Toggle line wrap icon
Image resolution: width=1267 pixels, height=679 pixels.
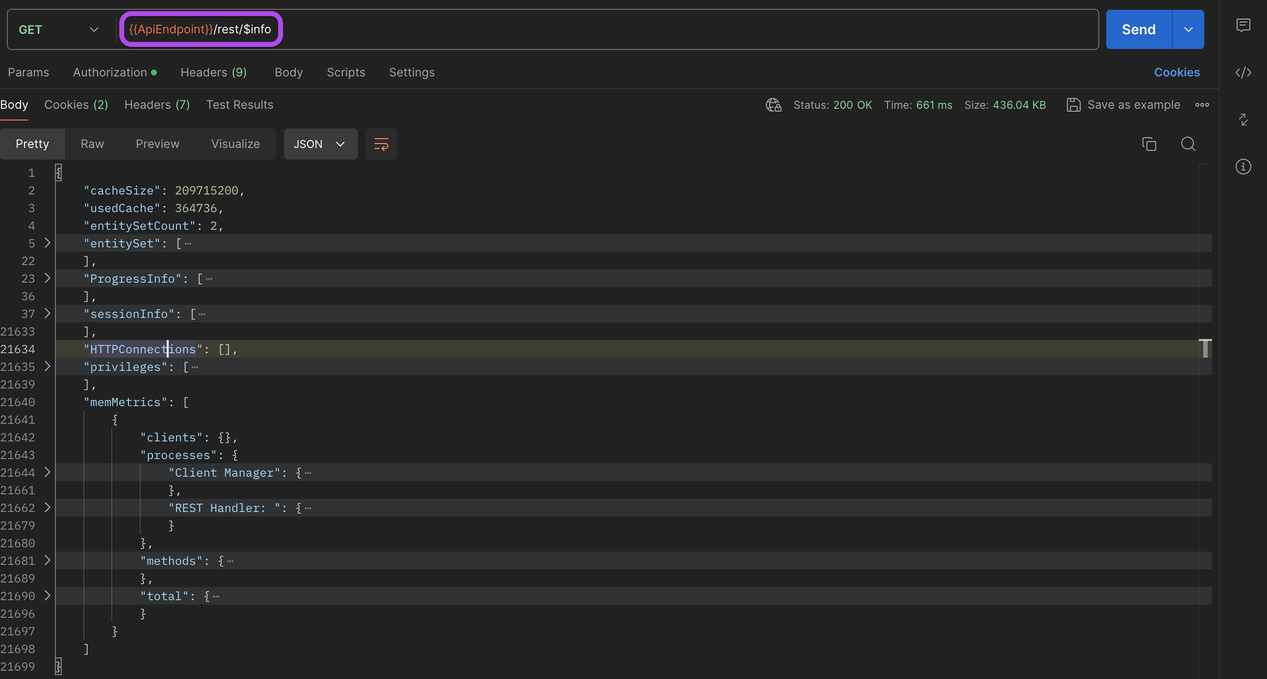(x=381, y=144)
